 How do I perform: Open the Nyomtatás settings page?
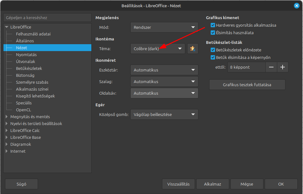[x=26, y=55]
